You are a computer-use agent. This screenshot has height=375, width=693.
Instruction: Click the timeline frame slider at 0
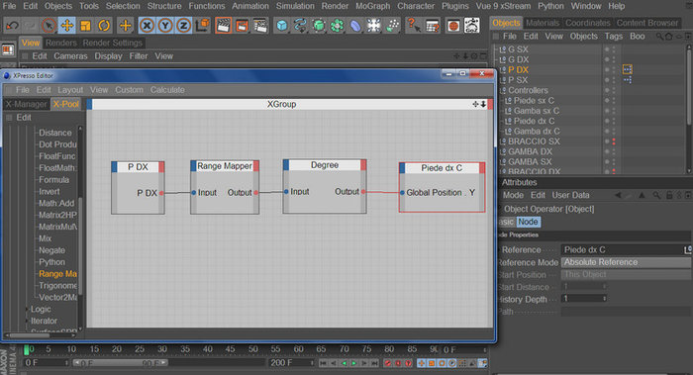(27, 350)
